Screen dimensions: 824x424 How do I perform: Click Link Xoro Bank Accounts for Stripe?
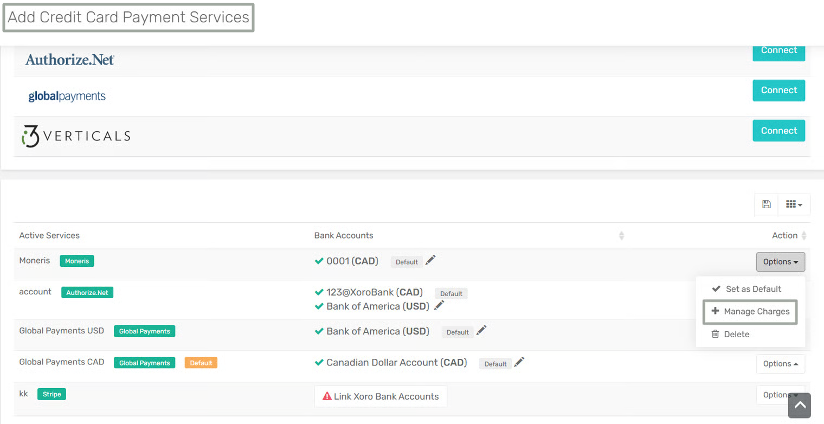click(381, 396)
